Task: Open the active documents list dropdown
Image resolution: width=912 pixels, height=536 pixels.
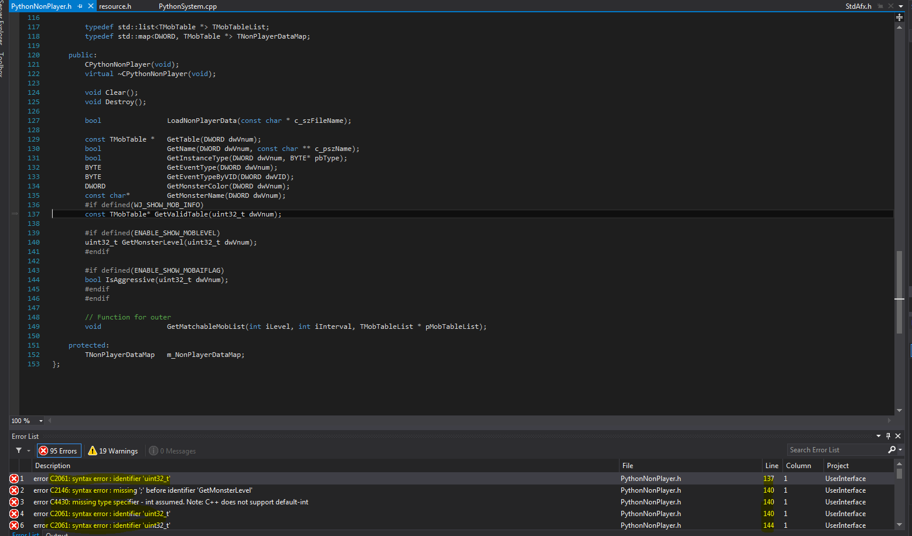Action: tap(901, 6)
